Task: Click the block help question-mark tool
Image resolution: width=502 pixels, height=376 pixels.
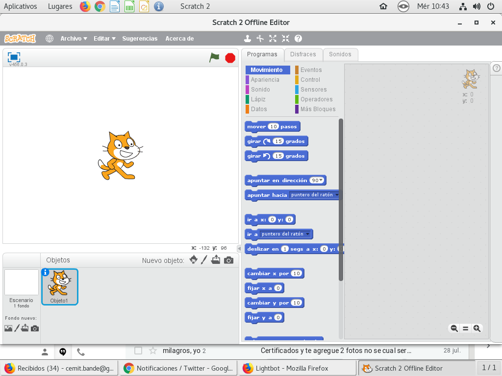Action: (298, 39)
